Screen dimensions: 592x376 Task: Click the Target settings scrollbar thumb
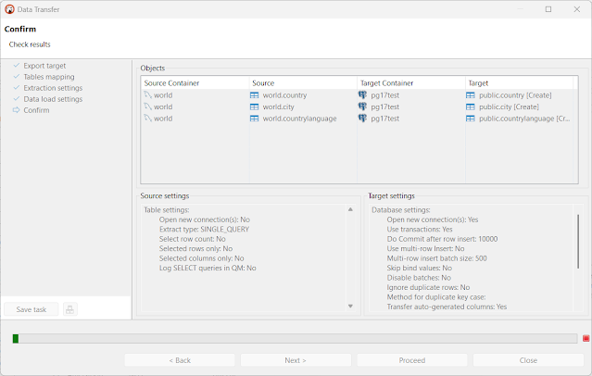tap(578, 242)
